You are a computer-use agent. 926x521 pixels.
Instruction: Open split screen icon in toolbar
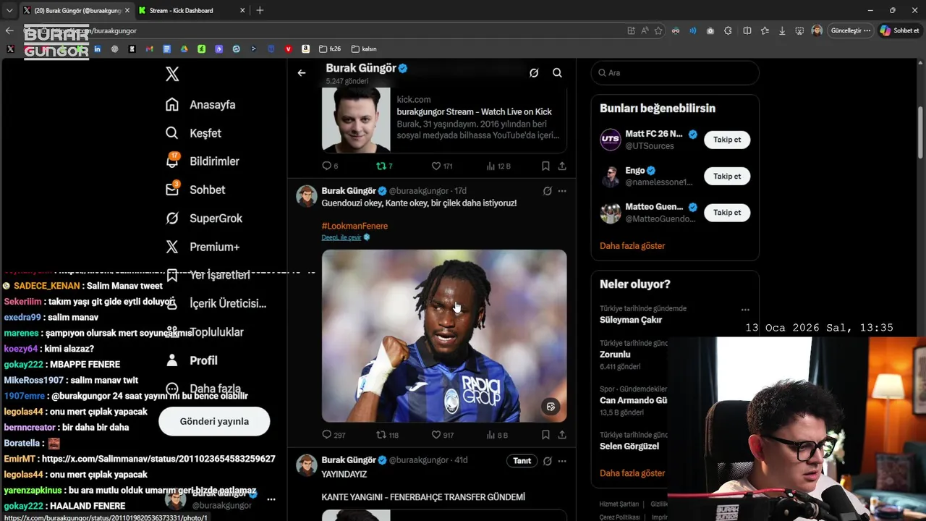[x=747, y=30]
